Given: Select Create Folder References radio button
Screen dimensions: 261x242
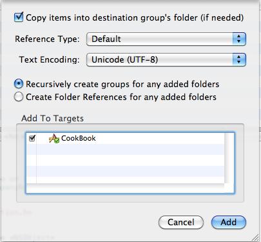Looking at the screenshot, I should (19, 97).
